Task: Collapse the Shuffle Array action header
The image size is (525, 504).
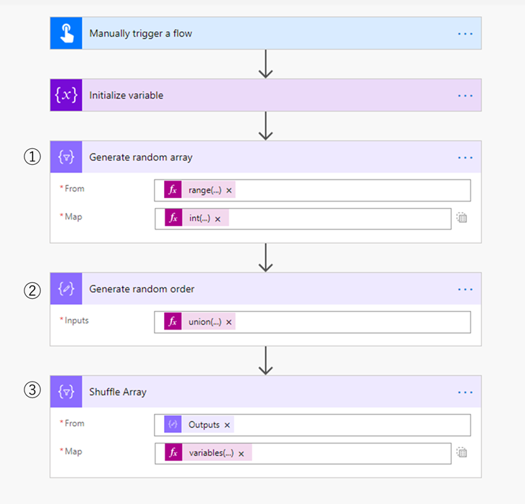Action: 266,392
